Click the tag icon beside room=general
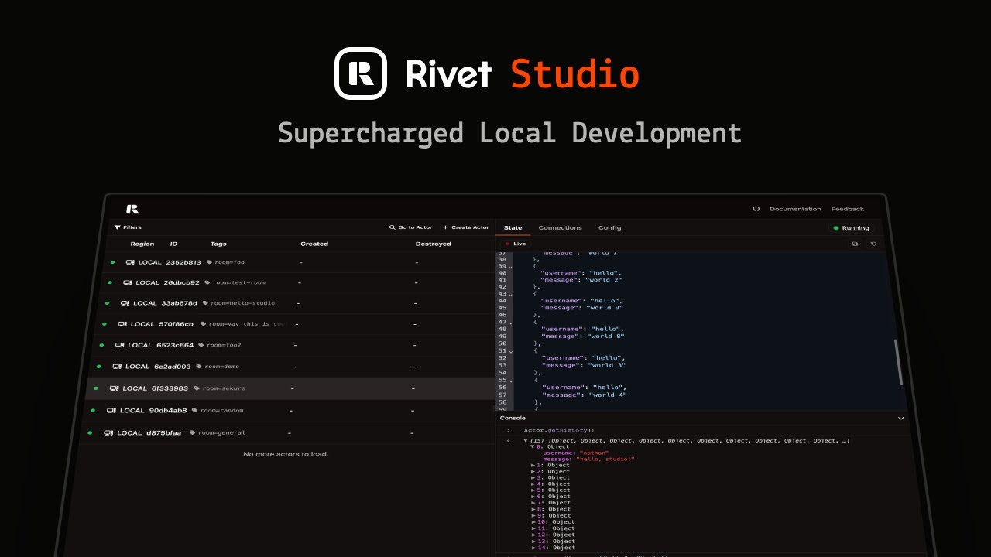The image size is (991, 557). (x=191, y=433)
